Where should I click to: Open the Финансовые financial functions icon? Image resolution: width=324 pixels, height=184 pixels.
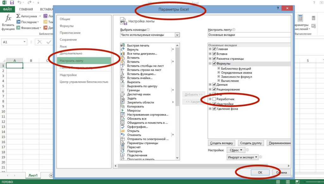pos(18,28)
